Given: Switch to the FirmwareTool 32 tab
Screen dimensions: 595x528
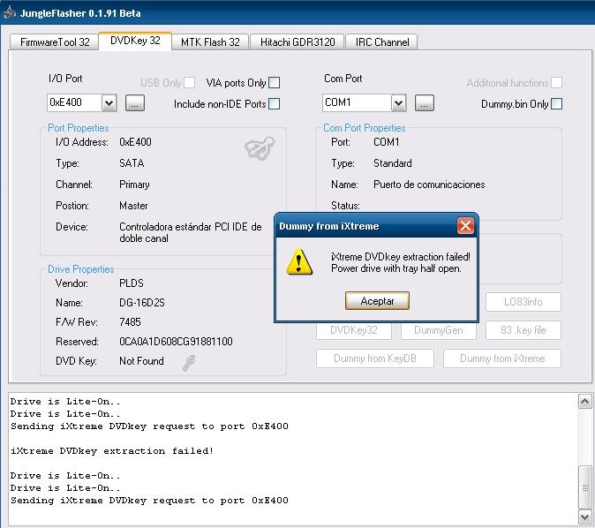Looking at the screenshot, I should (55, 41).
